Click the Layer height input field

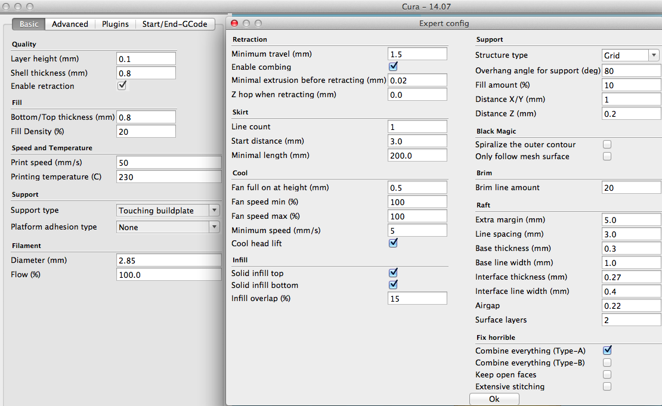point(146,59)
